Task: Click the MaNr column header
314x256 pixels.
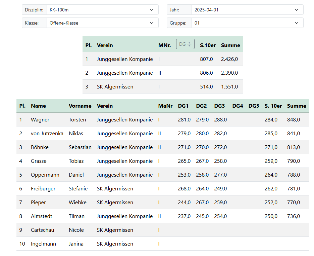Action: (x=165, y=106)
